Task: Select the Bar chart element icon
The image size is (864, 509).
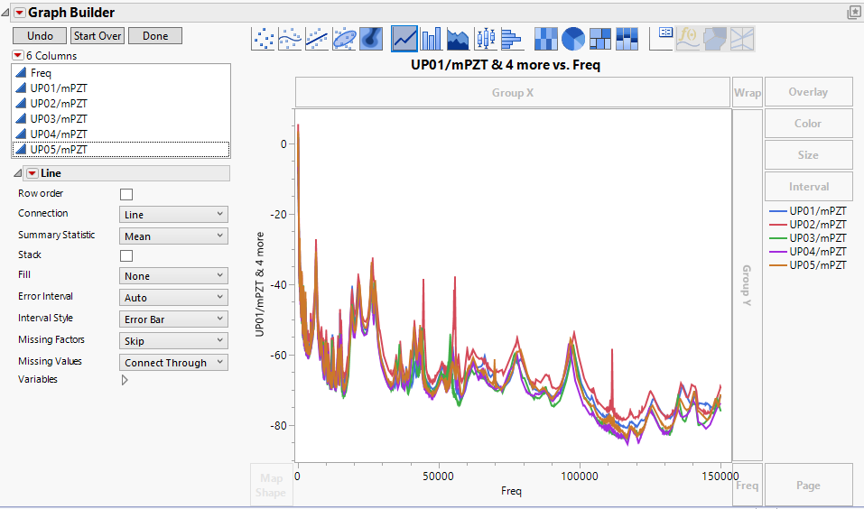Action: 432,39
